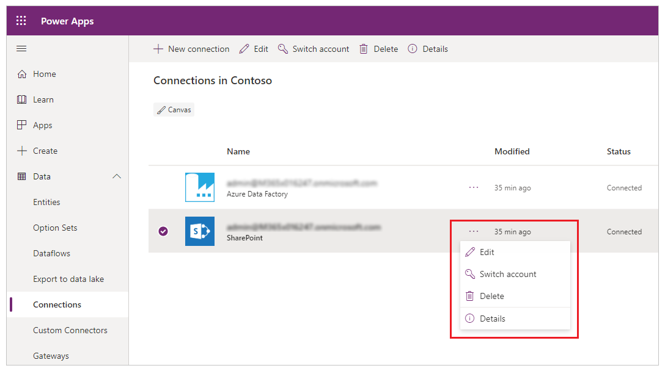Screen dimensions: 665x371
Task: Select Delete in the context menu
Action: [x=491, y=296]
